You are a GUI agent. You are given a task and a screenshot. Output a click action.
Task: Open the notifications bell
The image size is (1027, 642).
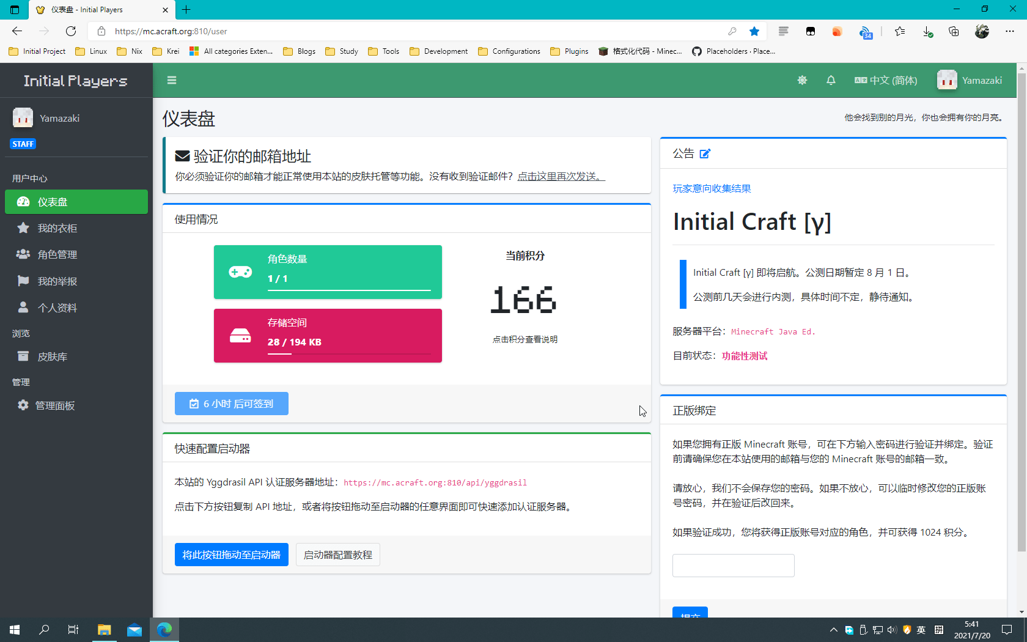(831, 80)
